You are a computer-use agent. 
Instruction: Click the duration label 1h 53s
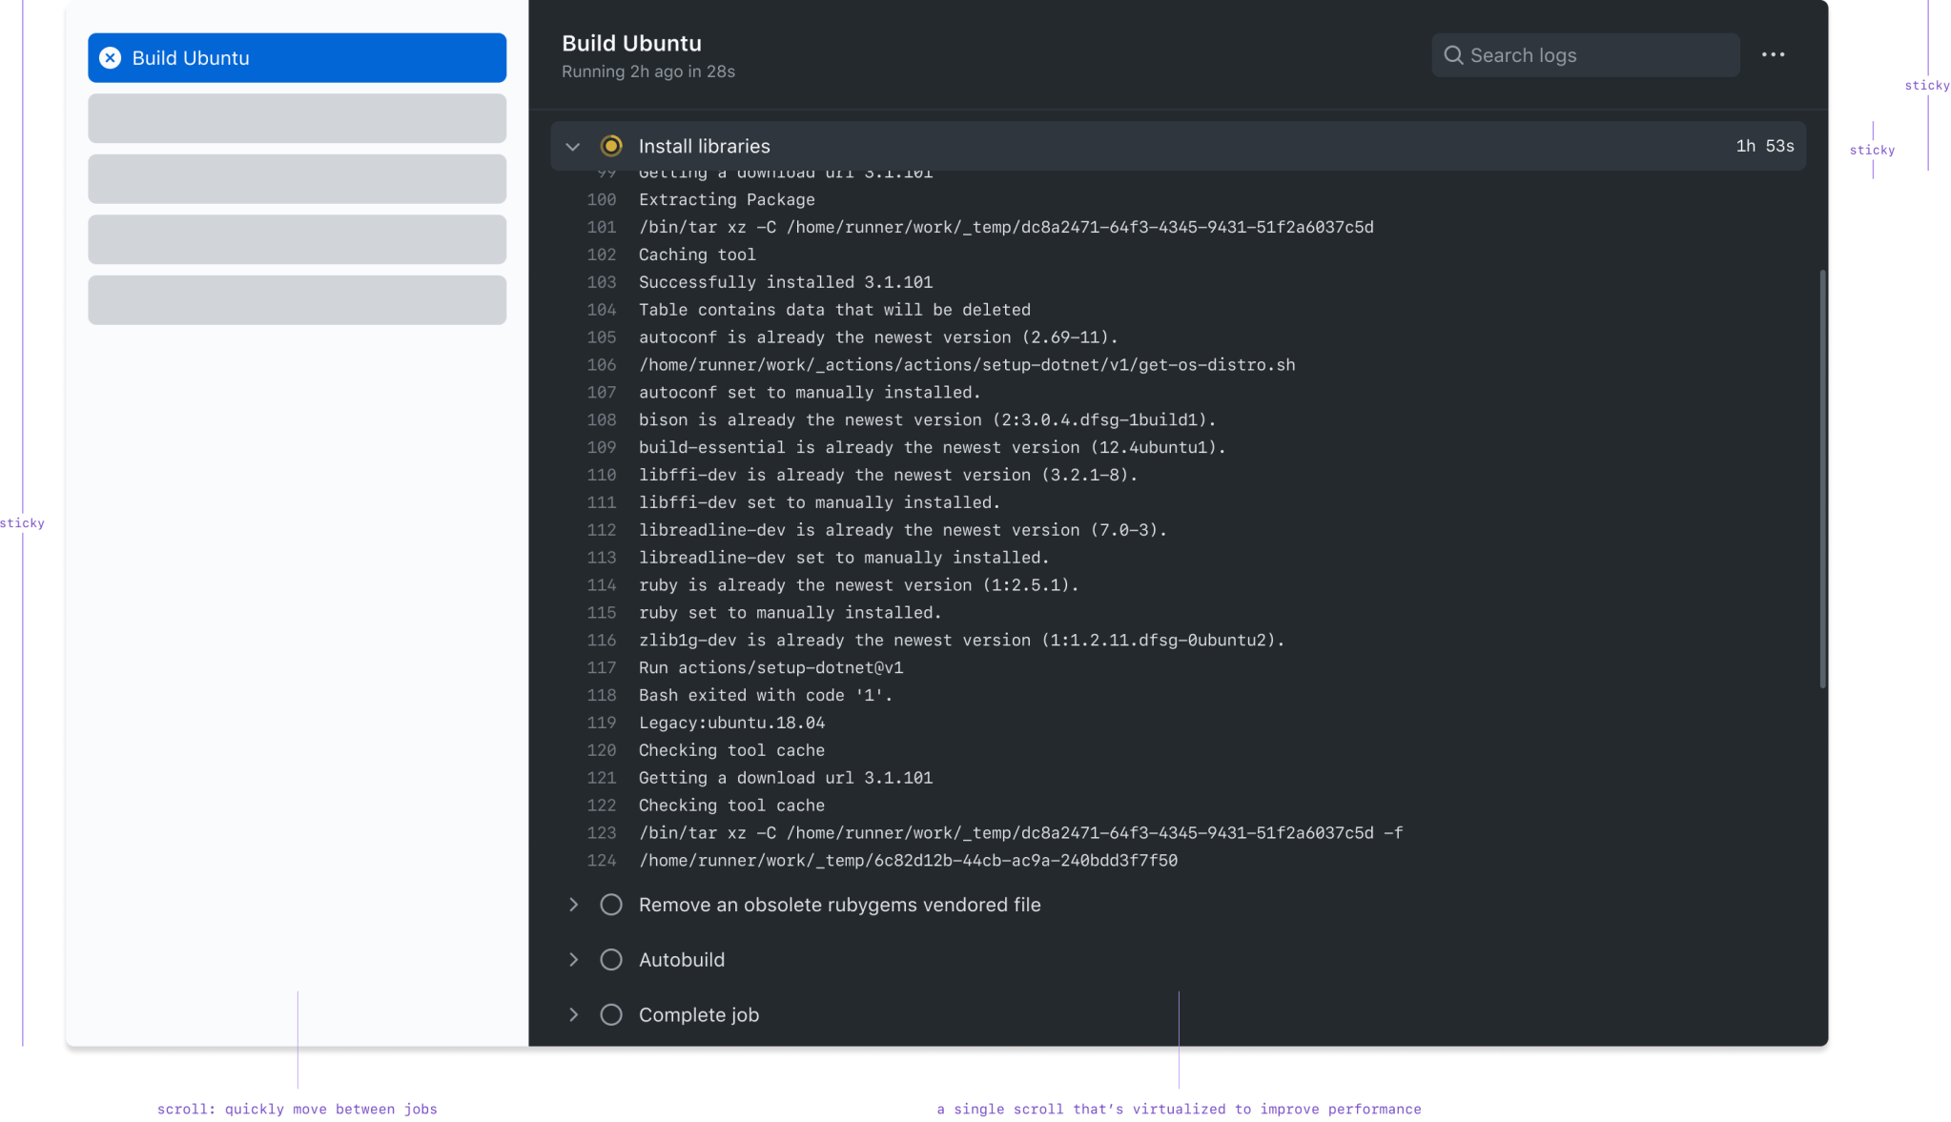pyautogui.click(x=1765, y=146)
